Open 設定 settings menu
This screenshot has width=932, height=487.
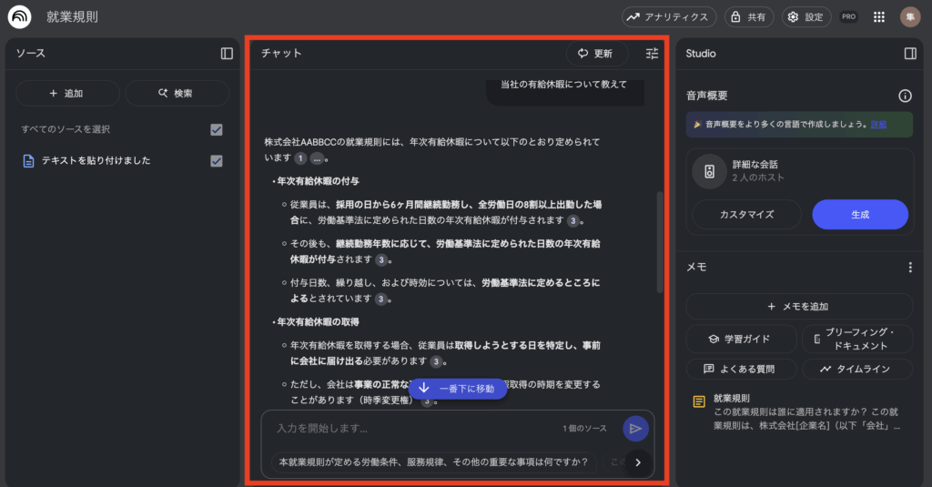[805, 16]
